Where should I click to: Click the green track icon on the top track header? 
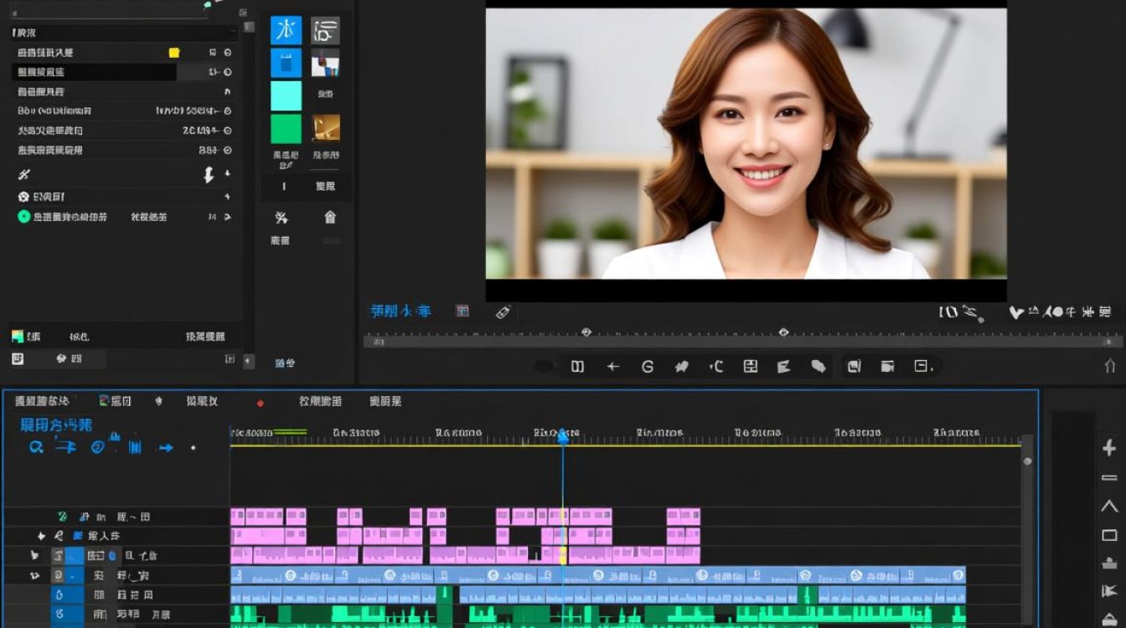62,516
